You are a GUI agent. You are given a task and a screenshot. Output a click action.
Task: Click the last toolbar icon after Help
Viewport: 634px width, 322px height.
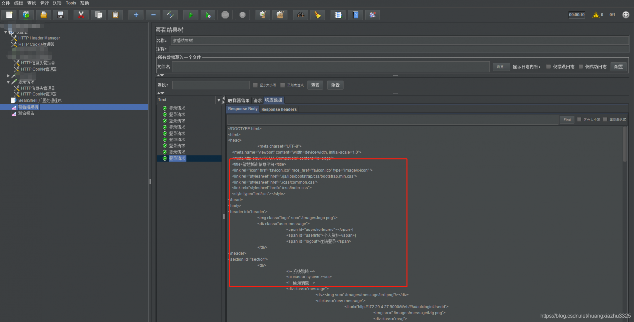[372, 14]
